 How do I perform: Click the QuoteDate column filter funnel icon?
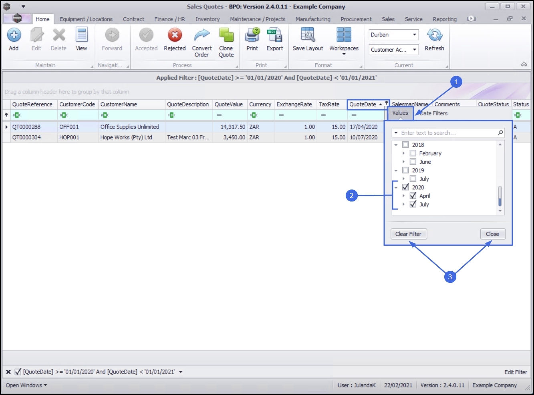click(387, 103)
